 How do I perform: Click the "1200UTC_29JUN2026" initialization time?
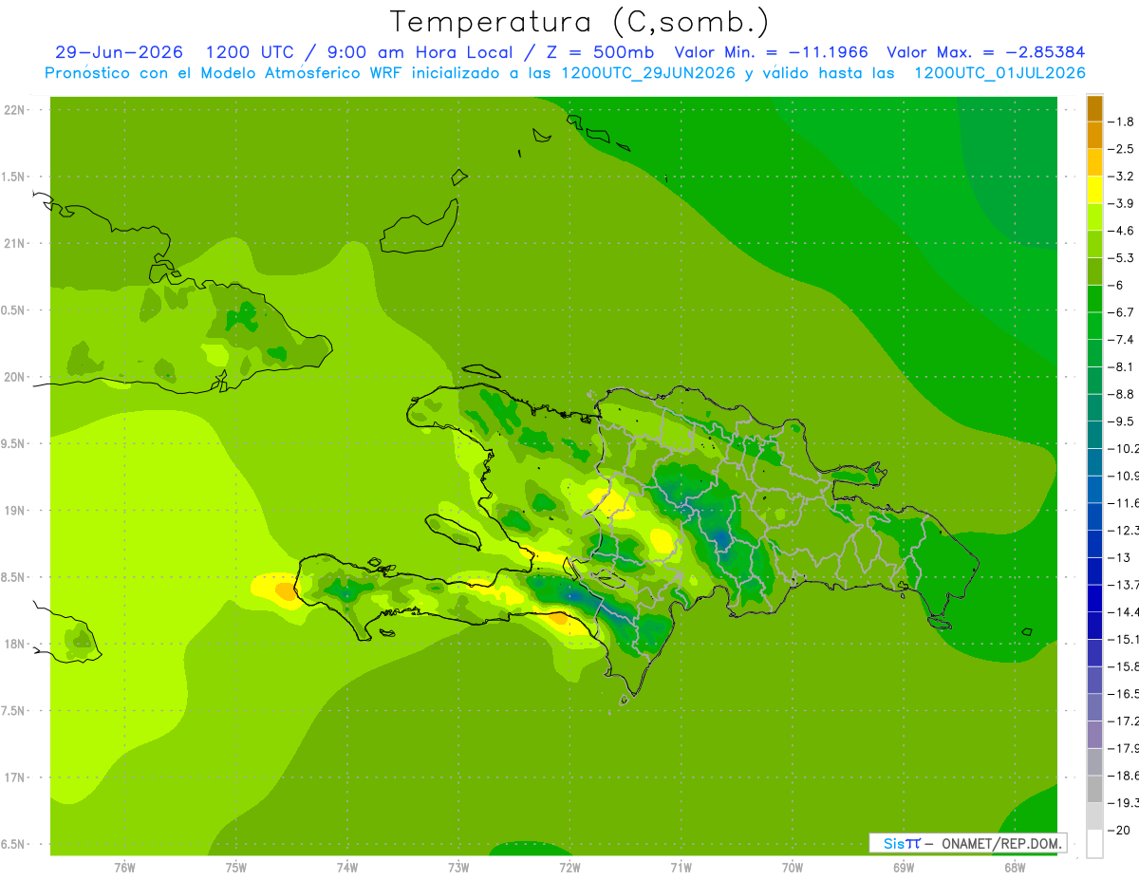coord(647,73)
